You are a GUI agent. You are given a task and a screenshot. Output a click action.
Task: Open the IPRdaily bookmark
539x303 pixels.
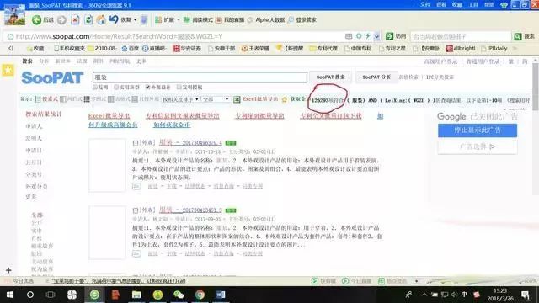coord(494,49)
